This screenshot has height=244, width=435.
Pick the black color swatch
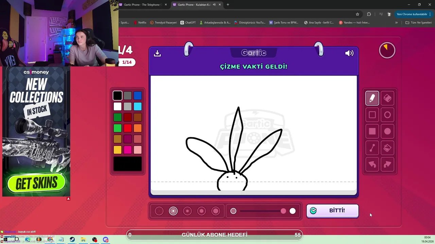pyautogui.click(x=118, y=96)
